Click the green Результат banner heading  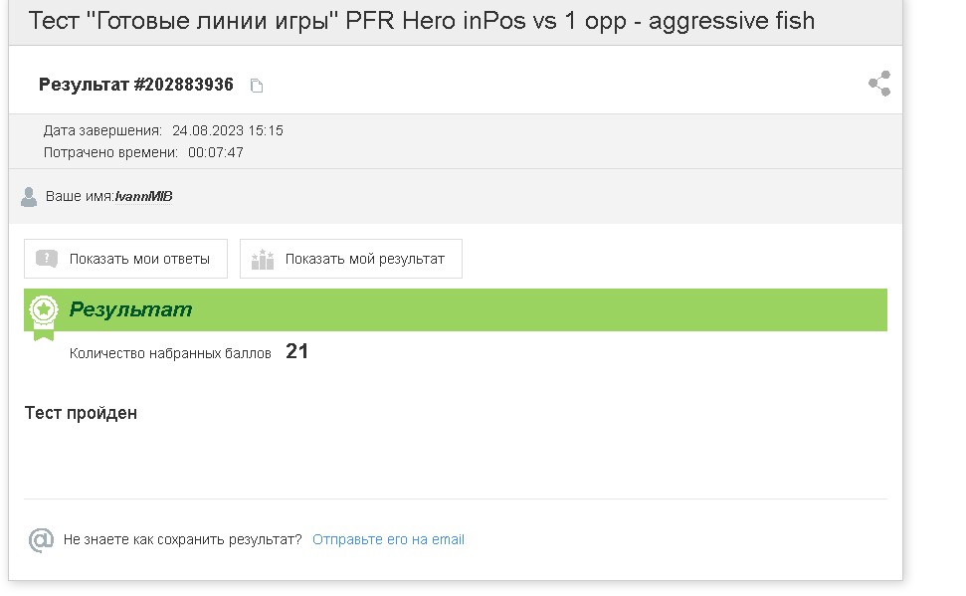point(130,309)
